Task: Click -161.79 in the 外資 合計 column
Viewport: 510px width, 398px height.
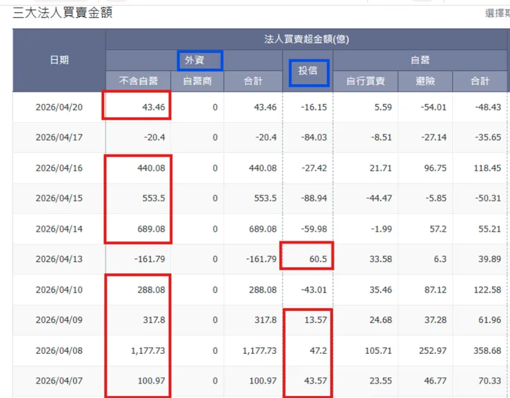Action: click(x=261, y=259)
